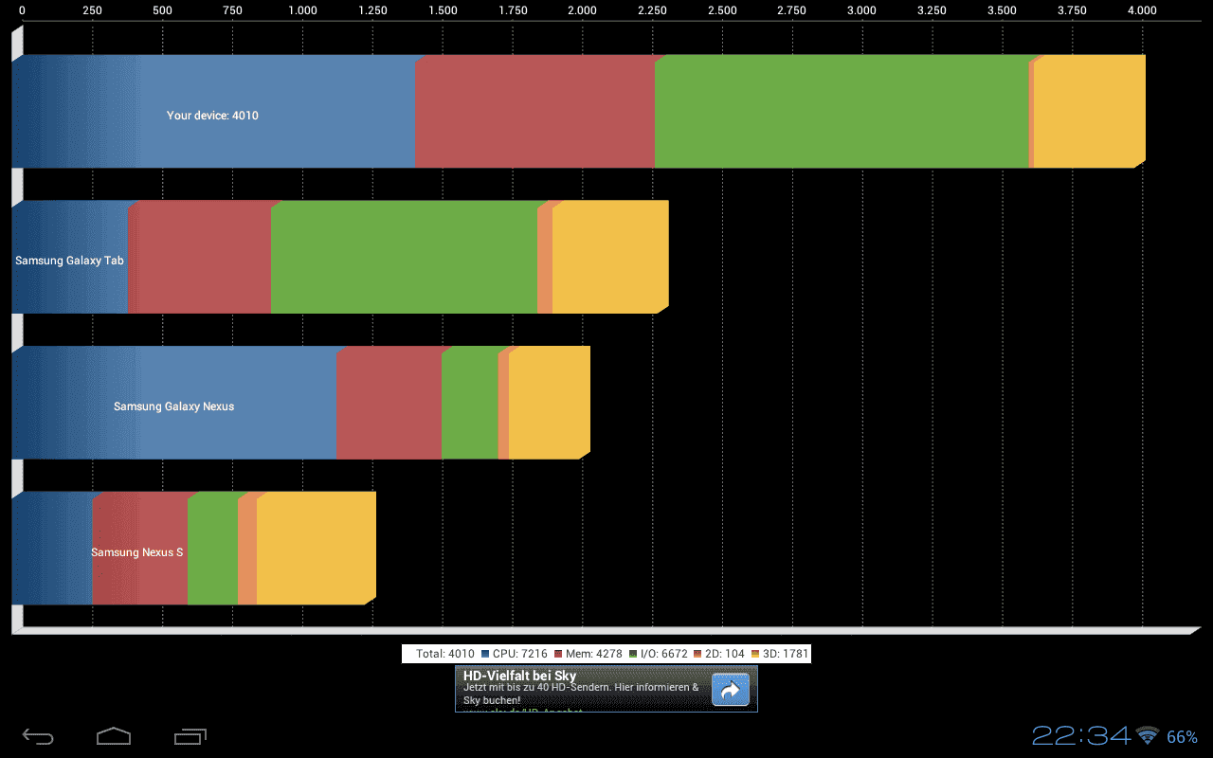Tap the blue share arrow on the Sky ad
The image size is (1213, 758).
click(730, 690)
